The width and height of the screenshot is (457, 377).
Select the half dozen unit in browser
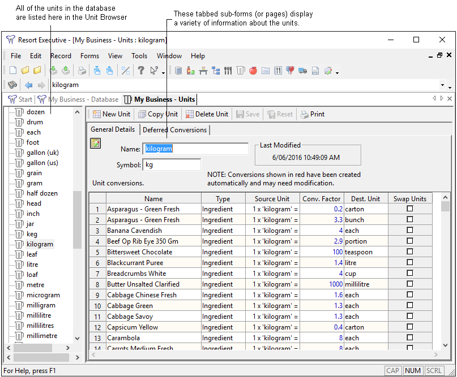(x=42, y=193)
